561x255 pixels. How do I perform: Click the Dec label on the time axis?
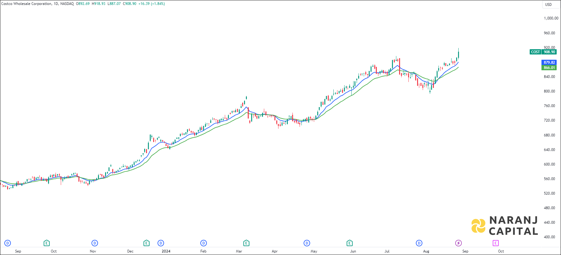click(130, 251)
